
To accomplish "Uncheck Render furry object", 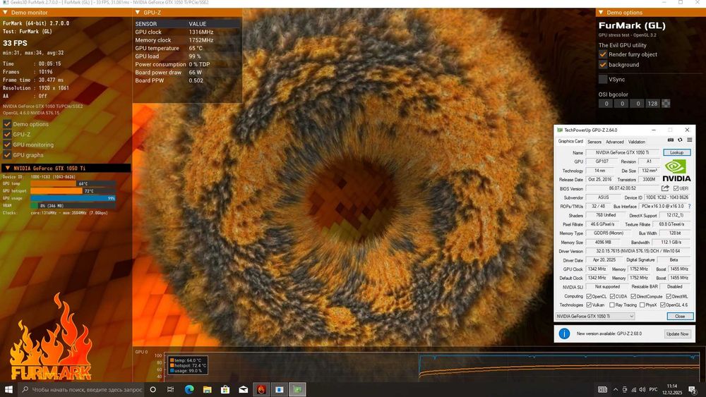I will click(603, 54).
